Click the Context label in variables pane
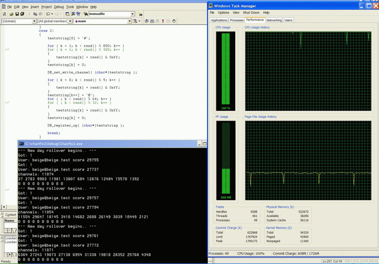 tap(11, 215)
